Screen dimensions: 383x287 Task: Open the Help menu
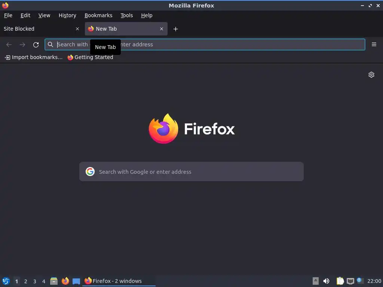[147, 15]
